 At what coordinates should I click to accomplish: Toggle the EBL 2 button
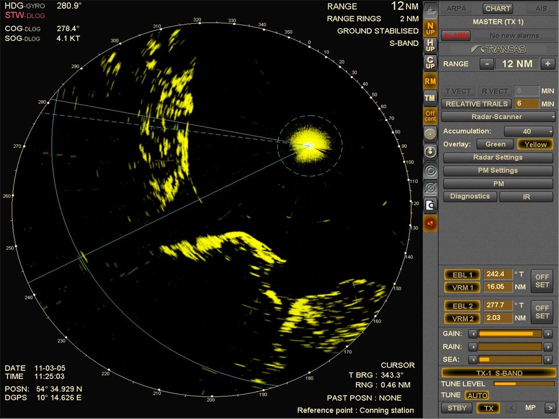click(x=462, y=306)
